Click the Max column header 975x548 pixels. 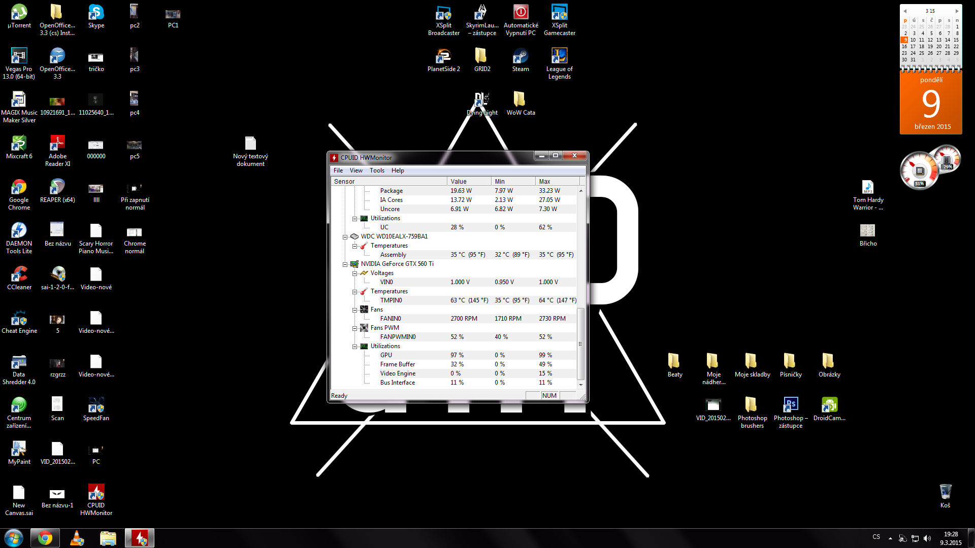557,181
